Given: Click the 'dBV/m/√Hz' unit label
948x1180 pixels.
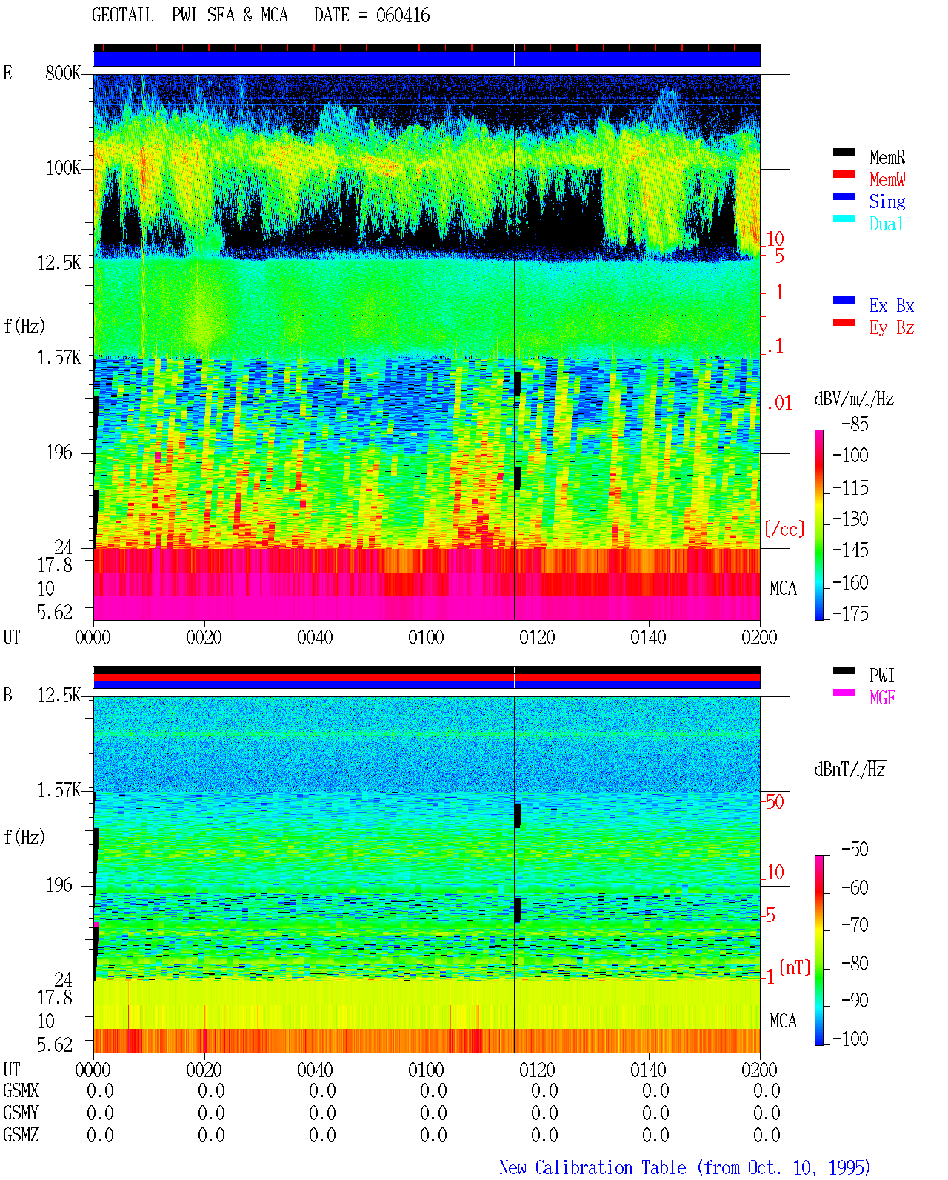Looking at the screenshot, I should coord(855,399).
